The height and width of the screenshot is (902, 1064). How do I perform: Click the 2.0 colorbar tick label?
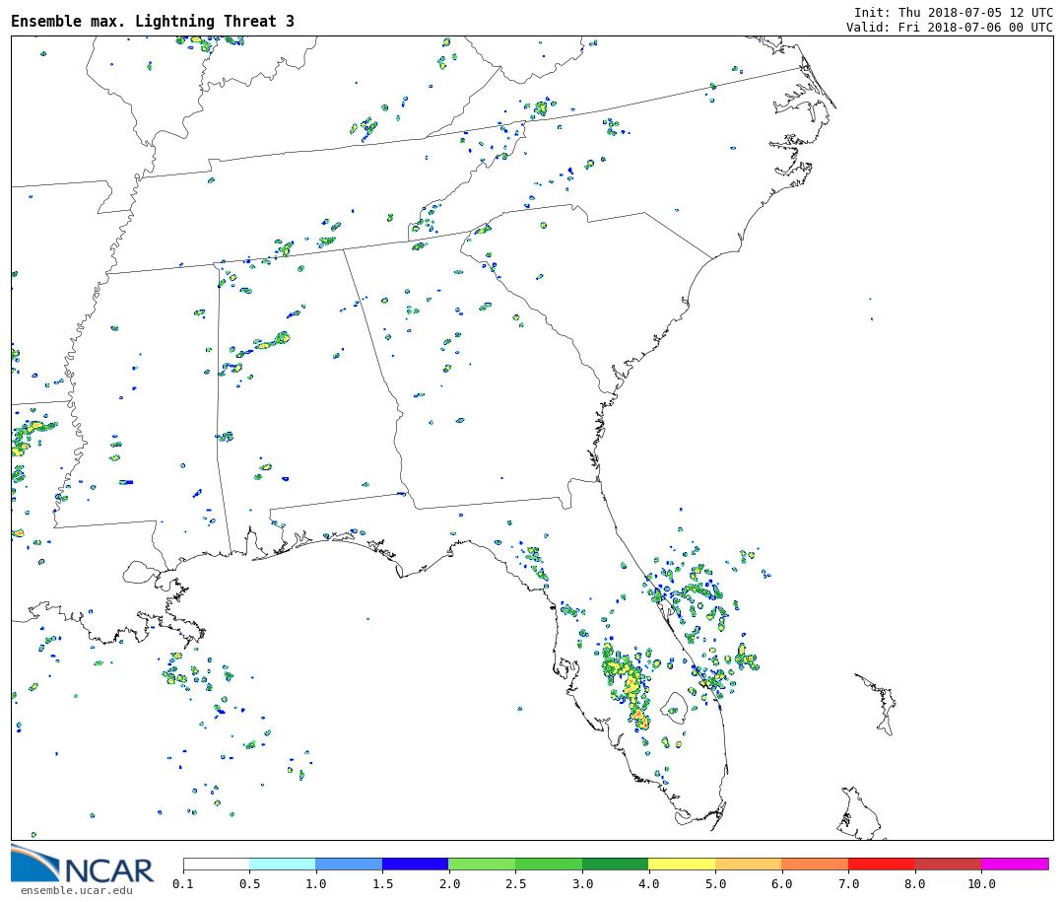pos(449,883)
